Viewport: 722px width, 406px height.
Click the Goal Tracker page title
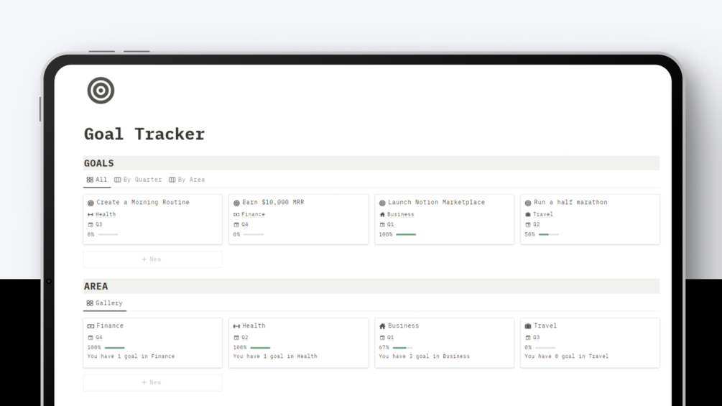(144, 134)
